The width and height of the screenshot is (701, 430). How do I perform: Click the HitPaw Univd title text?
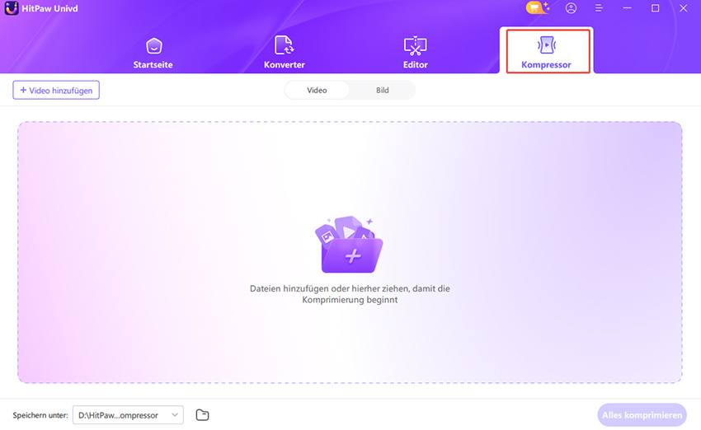click(49, 8)
